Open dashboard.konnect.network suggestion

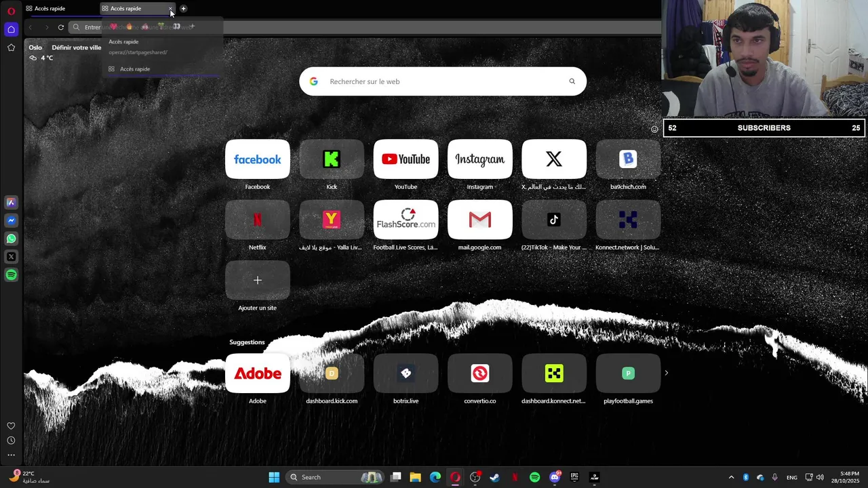click(x=554, y=373)
